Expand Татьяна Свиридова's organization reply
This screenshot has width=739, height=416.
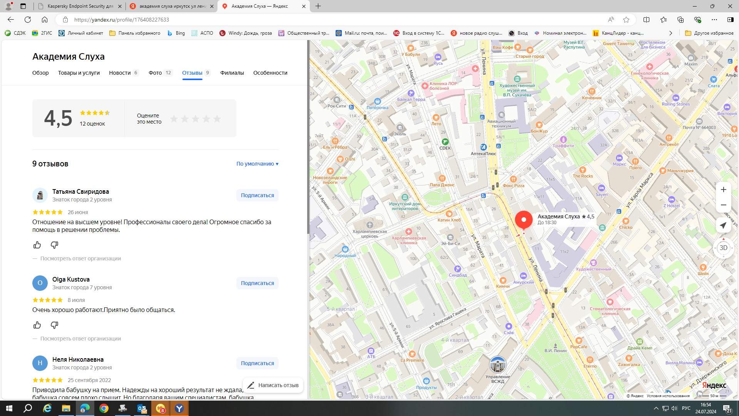click(x=80, y=258)
